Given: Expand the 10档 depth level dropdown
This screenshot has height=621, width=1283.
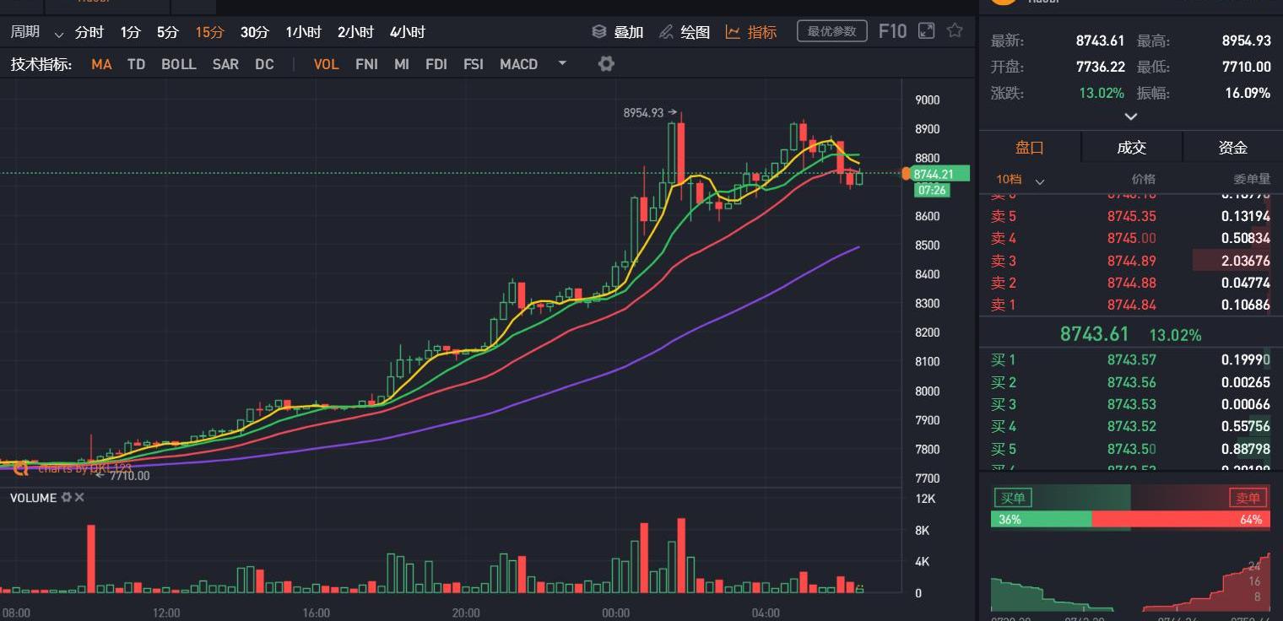Looking at the screenshot, I should coord(1040,181).
